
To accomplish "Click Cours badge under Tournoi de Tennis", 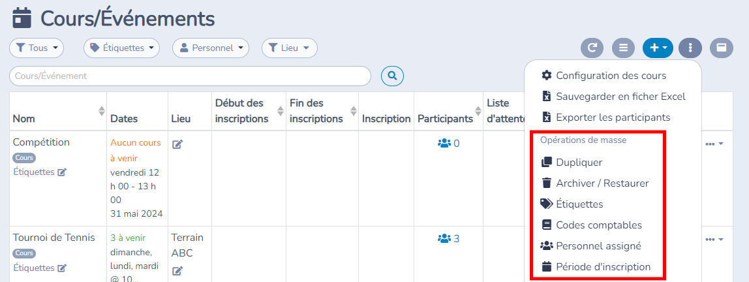I will tap(24, 253).
